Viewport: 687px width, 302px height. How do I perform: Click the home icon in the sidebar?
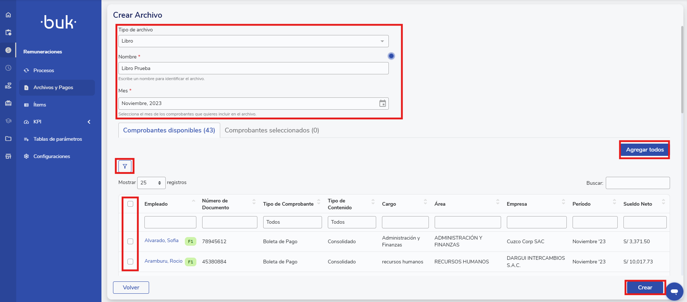pos(8,15)
